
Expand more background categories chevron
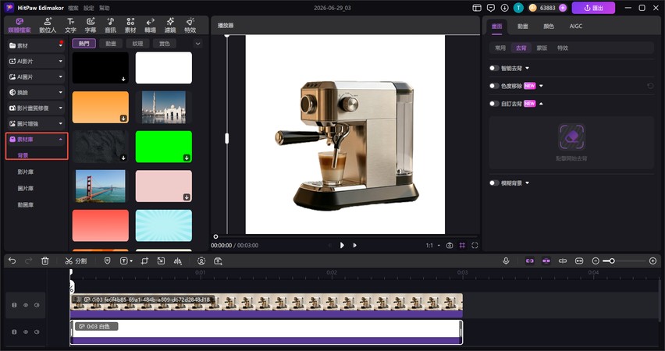197,43
